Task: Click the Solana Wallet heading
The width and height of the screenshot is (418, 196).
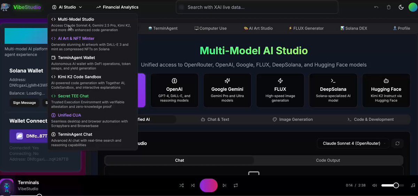Action: click(26, 71)
